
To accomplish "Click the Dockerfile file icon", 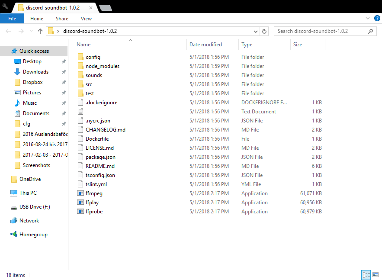I will (x=80, y=139).
